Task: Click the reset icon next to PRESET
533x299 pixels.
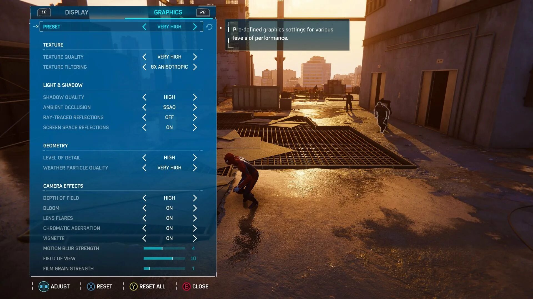Action: pos(209,26)
